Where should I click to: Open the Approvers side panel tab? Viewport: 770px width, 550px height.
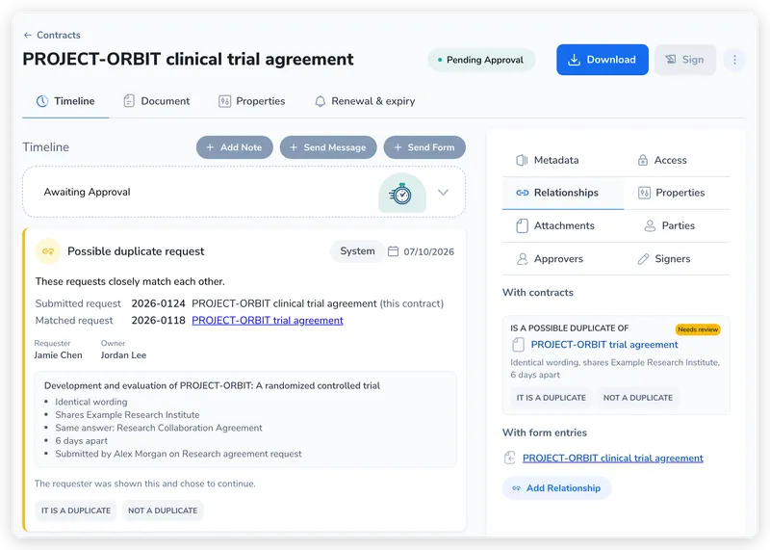click(550, 258)
